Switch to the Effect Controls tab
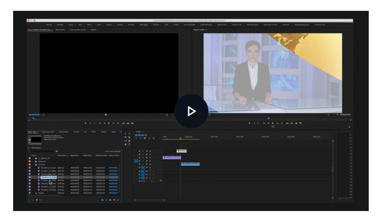Viewport: 379px width, 219px height. tap(60, 30)
